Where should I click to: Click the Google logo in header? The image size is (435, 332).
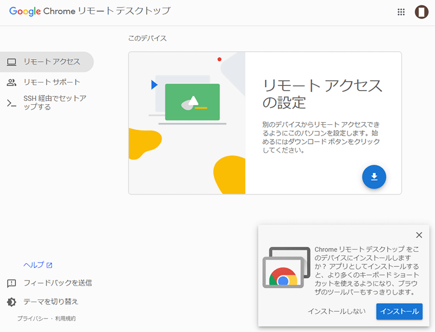(x=25, y=11)
